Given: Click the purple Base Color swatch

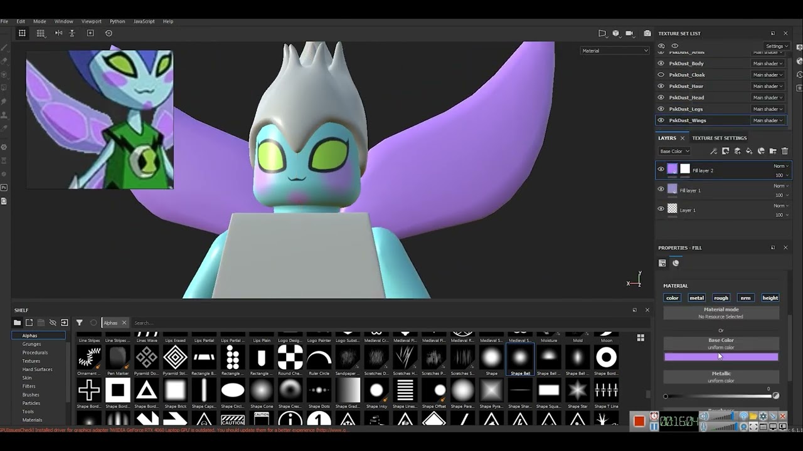Looking at the screenshot, I should pos(721,357).
